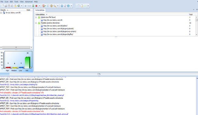Viewport: 198px width, 115px height.
Task: Open the Edit menu
Action: 11,2
